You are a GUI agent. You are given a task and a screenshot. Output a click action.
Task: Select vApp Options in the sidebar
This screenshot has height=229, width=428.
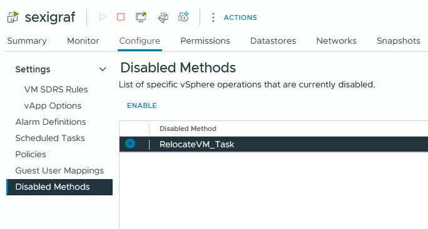53,105
